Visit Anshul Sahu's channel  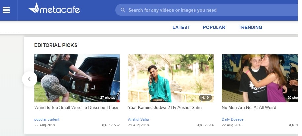138,119
